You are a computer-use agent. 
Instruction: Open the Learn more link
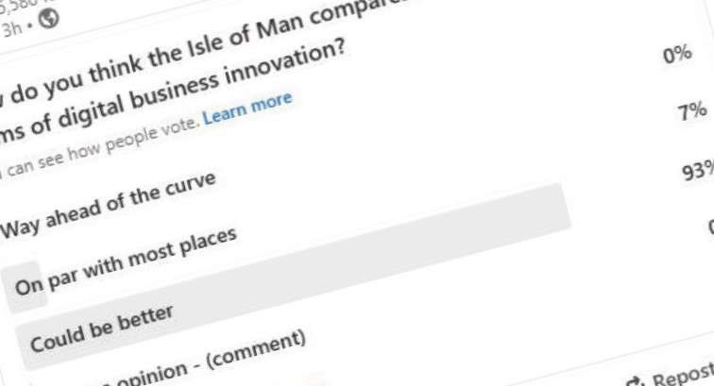247,109
